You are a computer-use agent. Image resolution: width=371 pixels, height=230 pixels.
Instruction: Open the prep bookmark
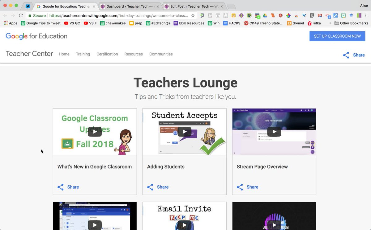coord(136,23)
